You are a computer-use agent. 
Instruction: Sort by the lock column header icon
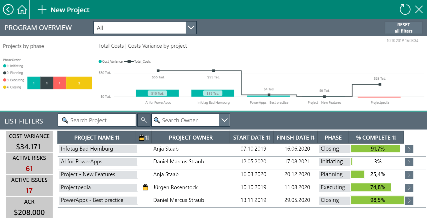144,138
